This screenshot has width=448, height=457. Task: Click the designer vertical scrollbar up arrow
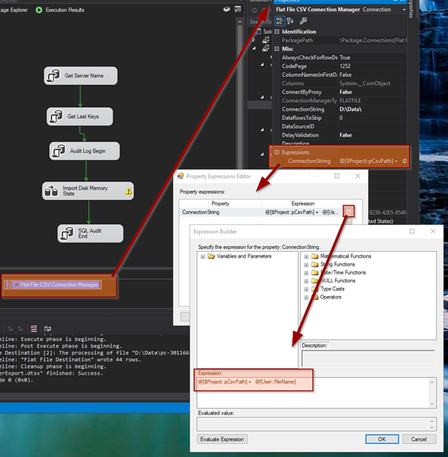[x=239, y=22]
